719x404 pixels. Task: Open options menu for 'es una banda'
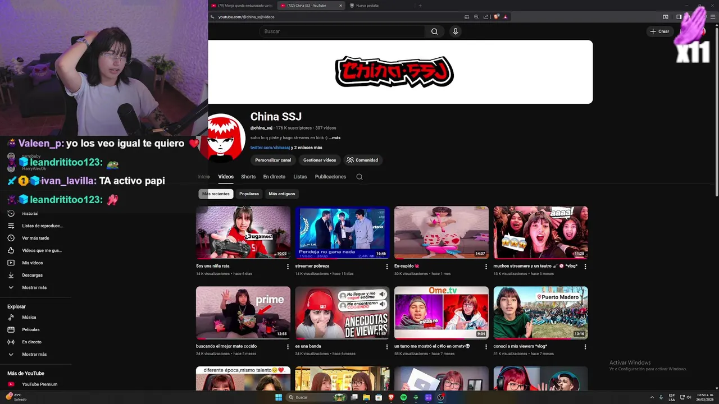pos(386,347)
